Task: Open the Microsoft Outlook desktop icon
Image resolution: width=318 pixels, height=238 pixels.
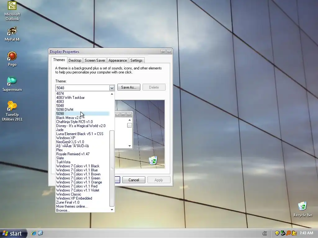Action: click(12, 11)
